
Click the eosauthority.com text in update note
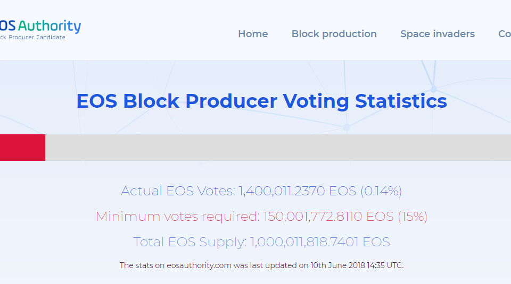pyautogui.click(x=199, y=265)
